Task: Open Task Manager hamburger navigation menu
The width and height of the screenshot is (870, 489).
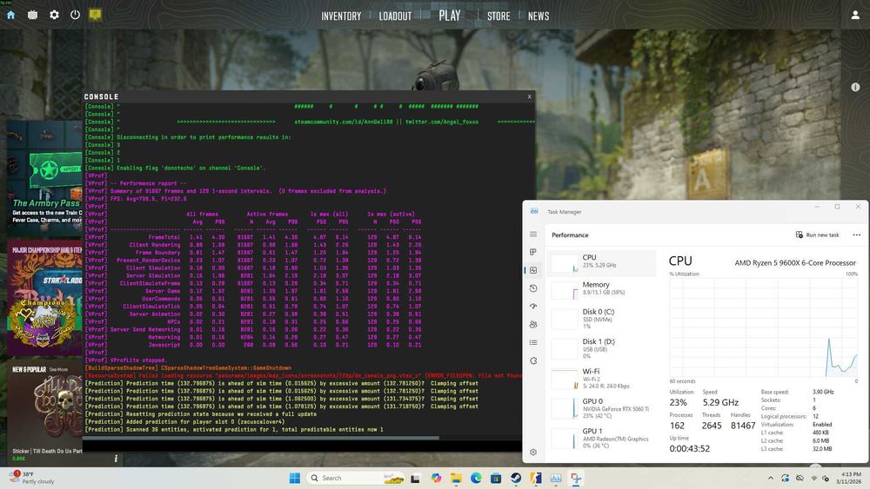Action: 533,235
